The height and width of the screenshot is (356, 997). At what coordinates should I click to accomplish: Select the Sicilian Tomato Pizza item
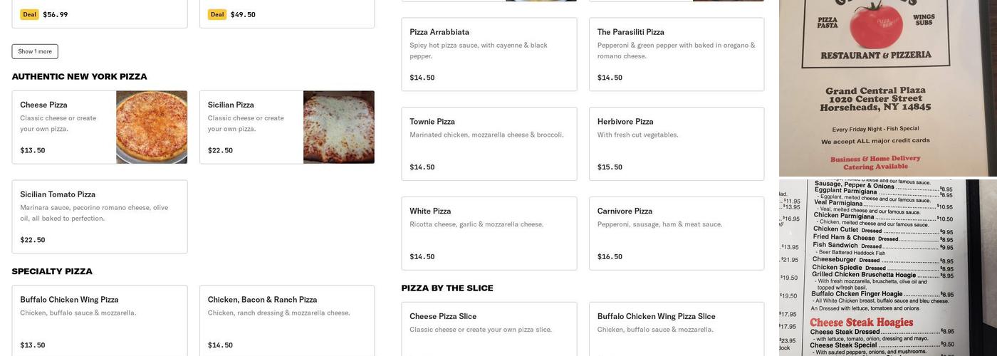(x=100, y=216)
